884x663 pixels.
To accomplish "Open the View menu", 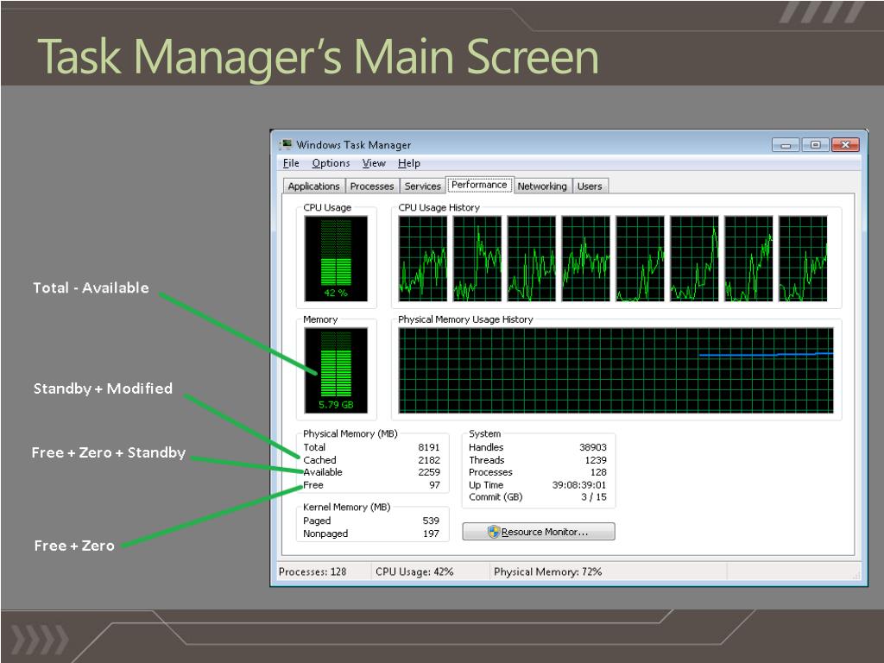I will (374, 163).
